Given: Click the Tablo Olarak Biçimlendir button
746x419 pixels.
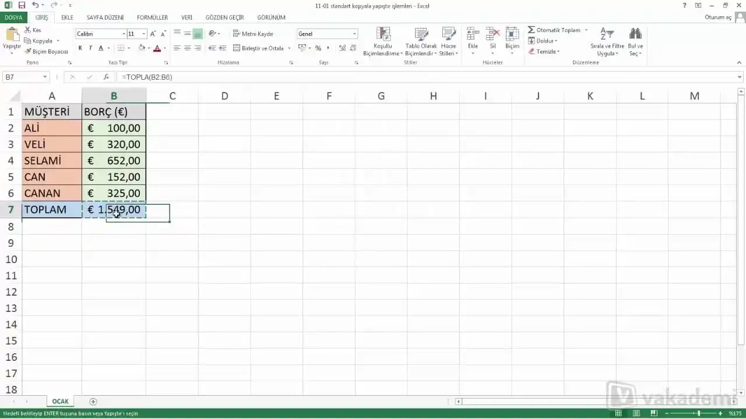Looking at the screenshot, I should point(420,41).
